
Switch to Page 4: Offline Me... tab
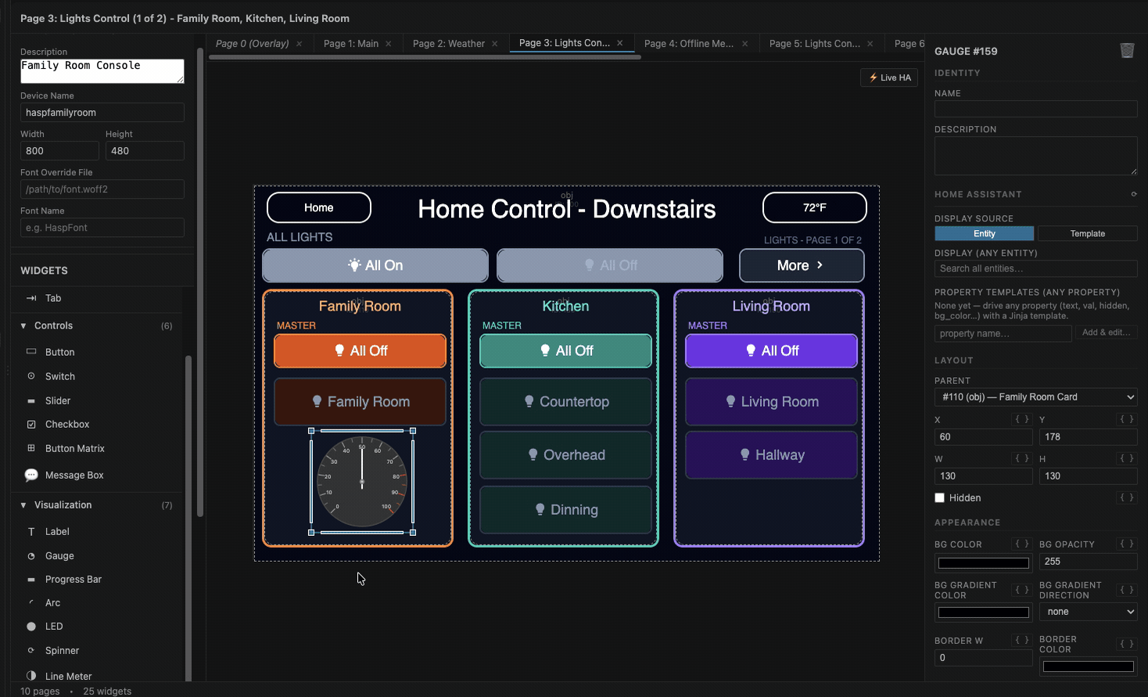tap(689, 44)
